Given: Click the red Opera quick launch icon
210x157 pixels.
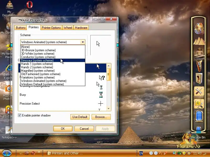Looking at the screenshot, I should point(33,153).
